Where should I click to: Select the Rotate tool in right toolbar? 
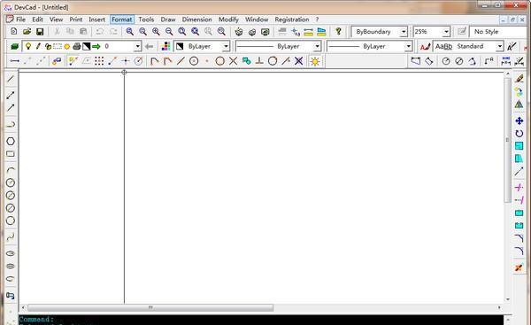(x=519, y=133)
